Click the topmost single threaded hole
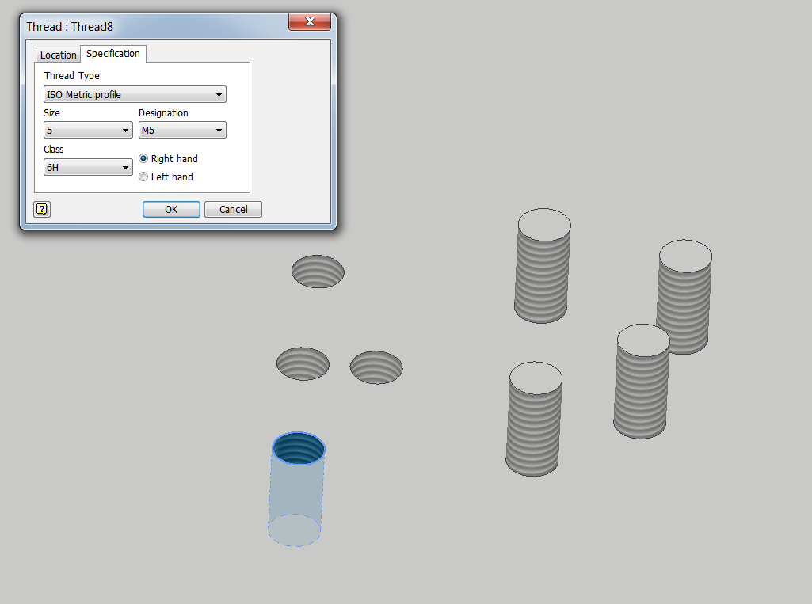Screen dimensions: 812x604 317,272
